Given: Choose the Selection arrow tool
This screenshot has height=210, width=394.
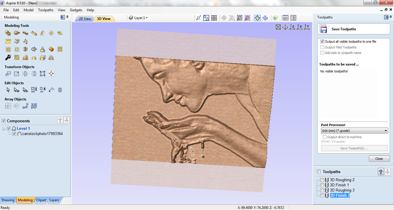Looking at the screenshot, I should 8,90.
